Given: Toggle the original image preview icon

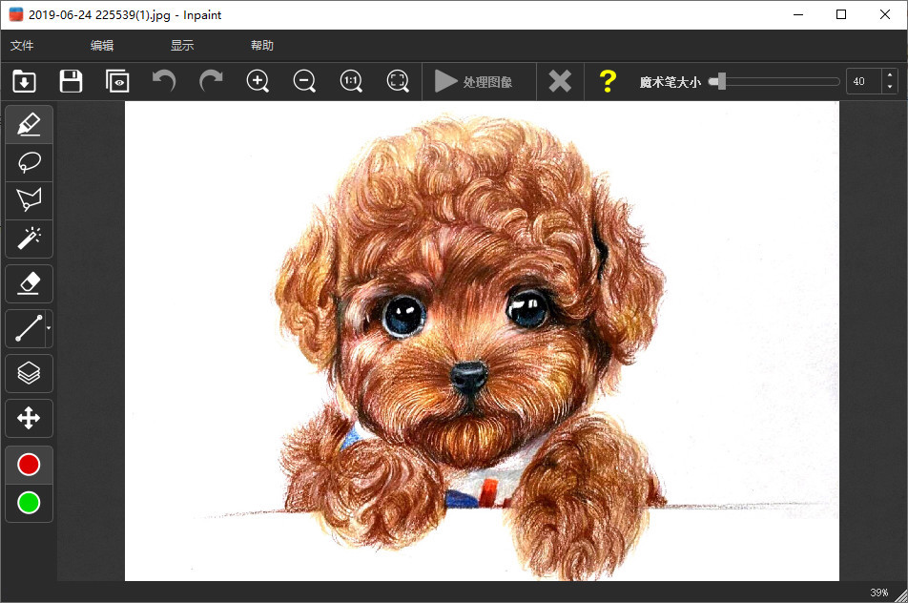Looking at the screenshot, I should coord(117,82).
